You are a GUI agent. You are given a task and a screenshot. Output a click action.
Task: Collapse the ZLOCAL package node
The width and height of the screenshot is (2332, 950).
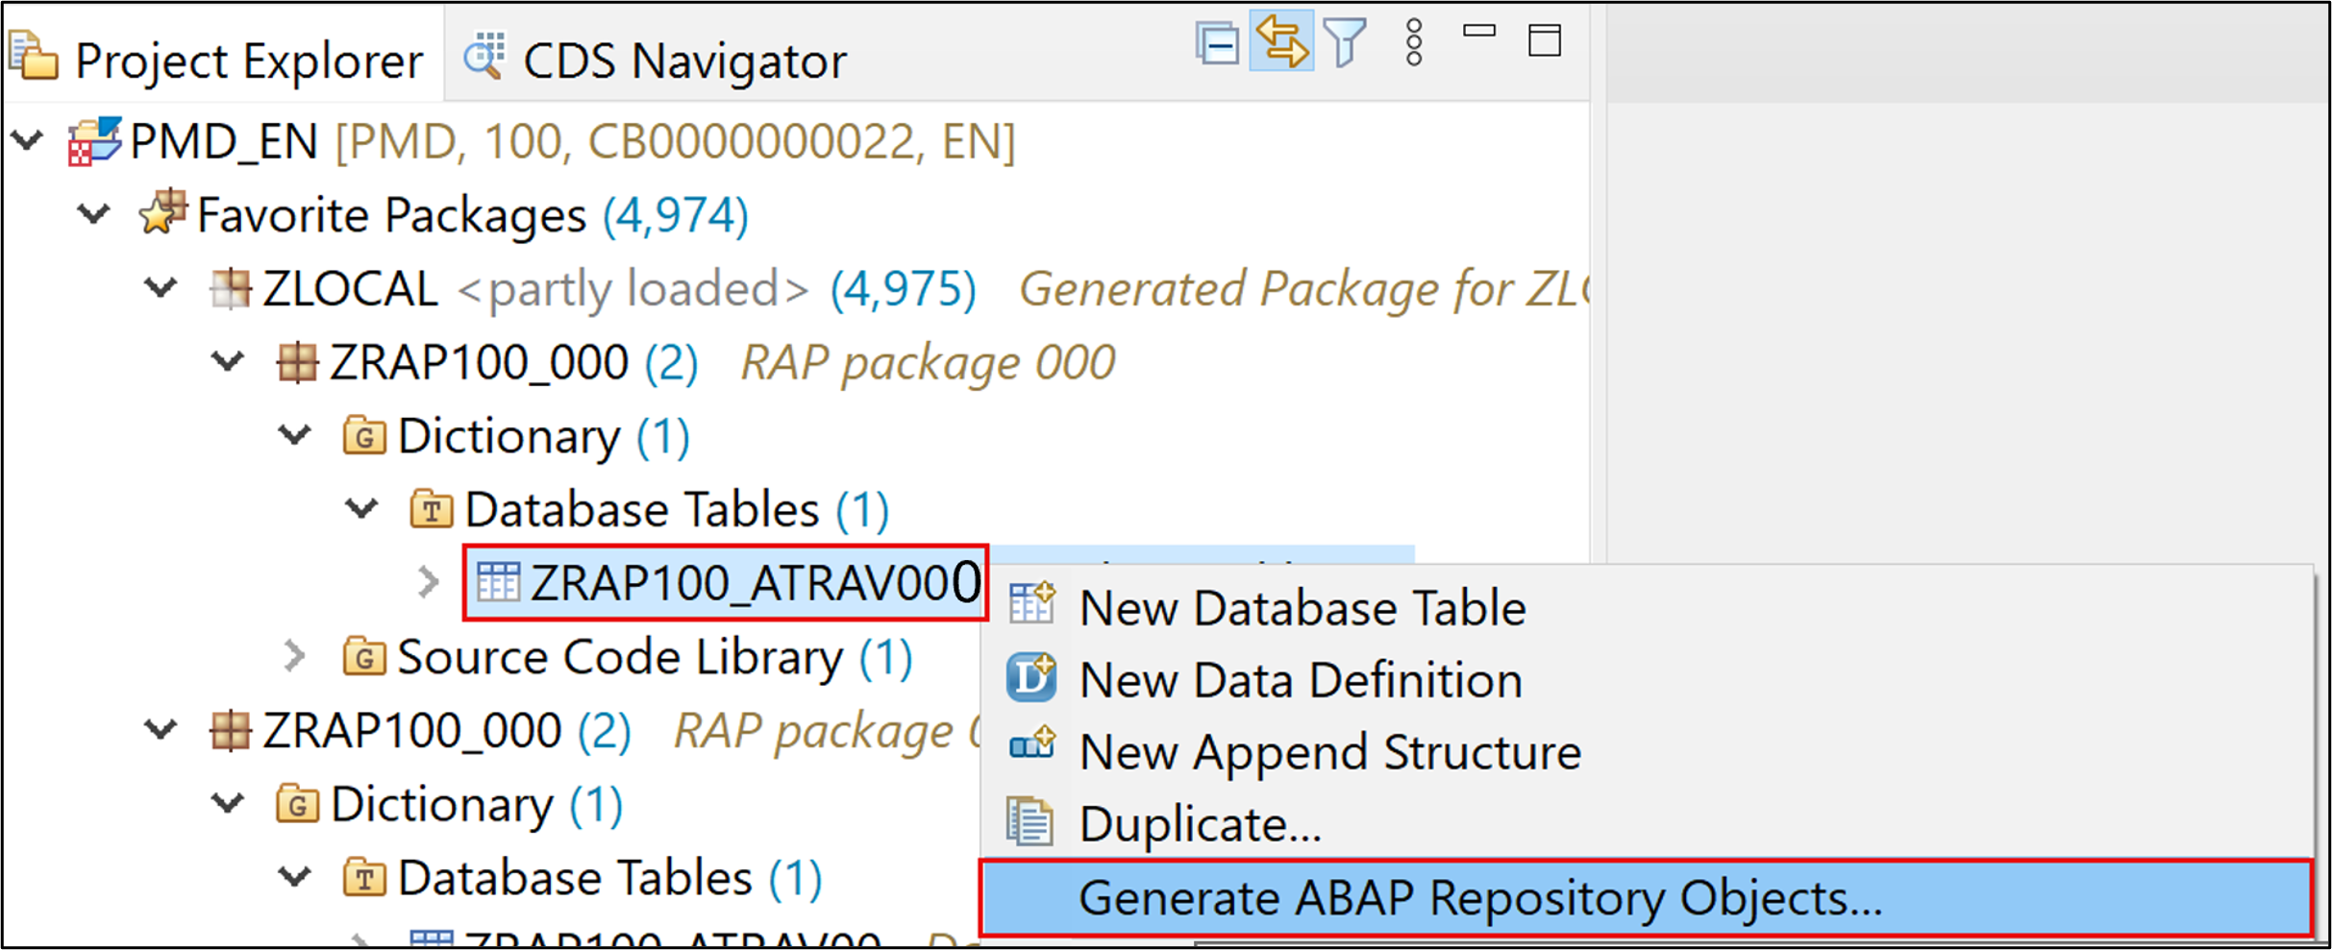click(x=161, y=287)
